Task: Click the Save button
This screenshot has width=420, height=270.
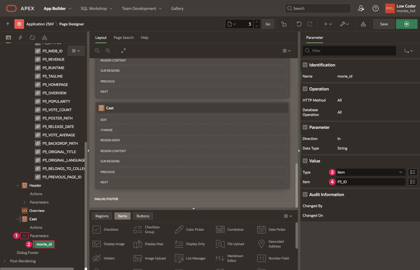Action: pyautogui.click(x=384, y=24)
